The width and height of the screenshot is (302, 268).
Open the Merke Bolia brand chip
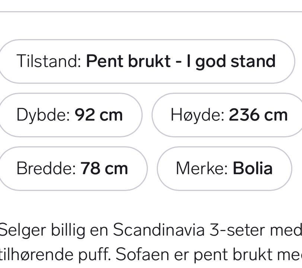tap(224, 169)
